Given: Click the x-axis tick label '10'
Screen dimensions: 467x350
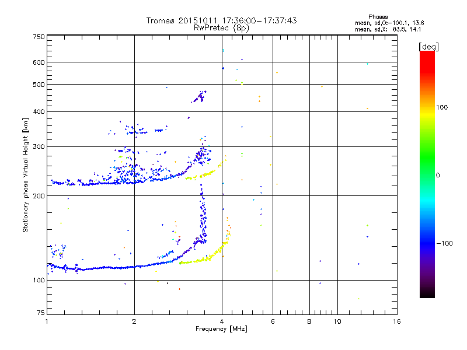Looking at the screenshot, I should click(x=337, y=321).
